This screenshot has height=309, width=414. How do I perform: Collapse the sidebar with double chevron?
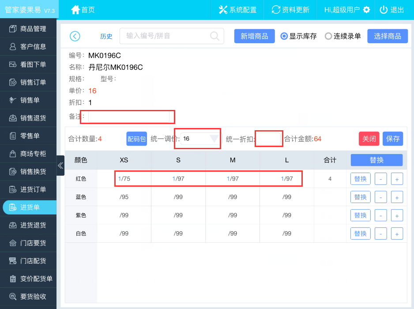tap(60, 166)
